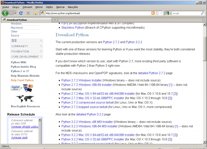Open the Soubor menu
Image resolution: width=207 pixels, height=149 pixels.
[5, 7]
